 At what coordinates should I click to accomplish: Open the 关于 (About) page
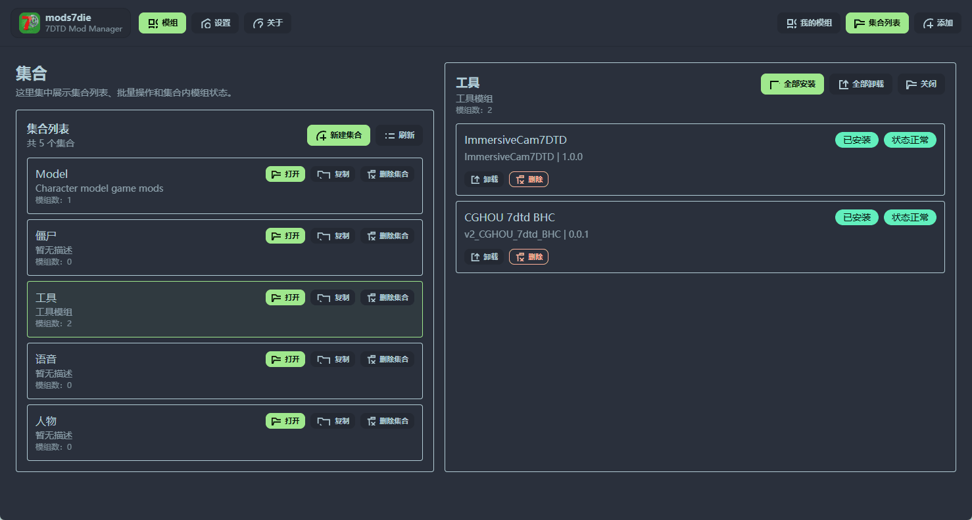point(267,22)
